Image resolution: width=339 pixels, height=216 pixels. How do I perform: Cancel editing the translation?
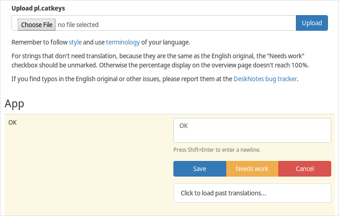[x=305, y=169]
